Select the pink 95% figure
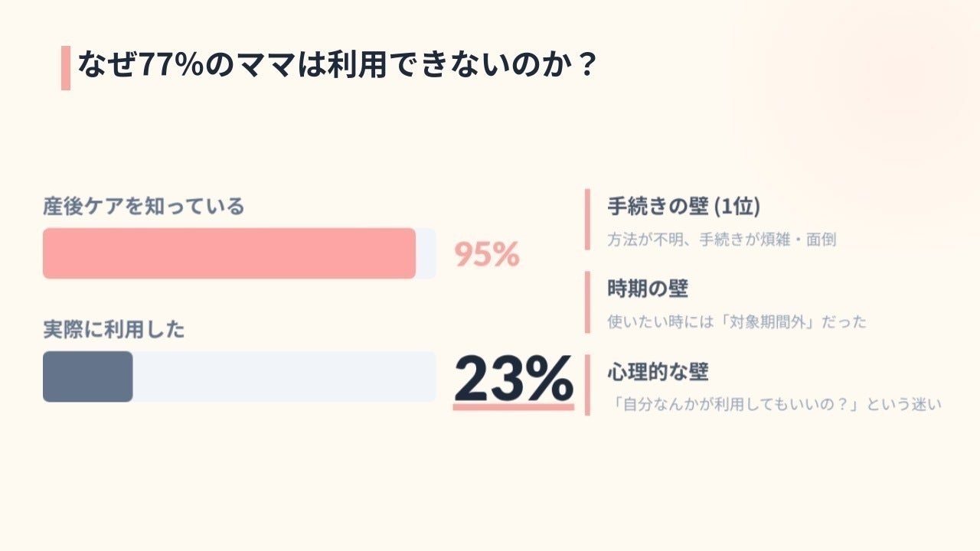The image size is (980, 551). tap(487, 255)
